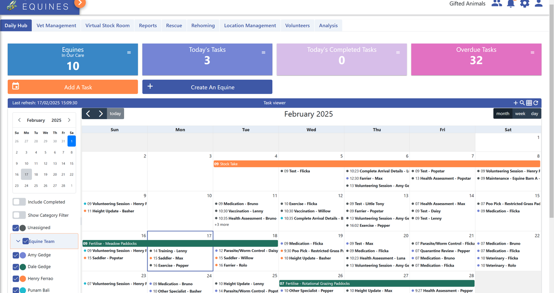Open the Today's Completed Tasks card menu
The height and width of the screenshot is (293, 554).
[398, 52]
